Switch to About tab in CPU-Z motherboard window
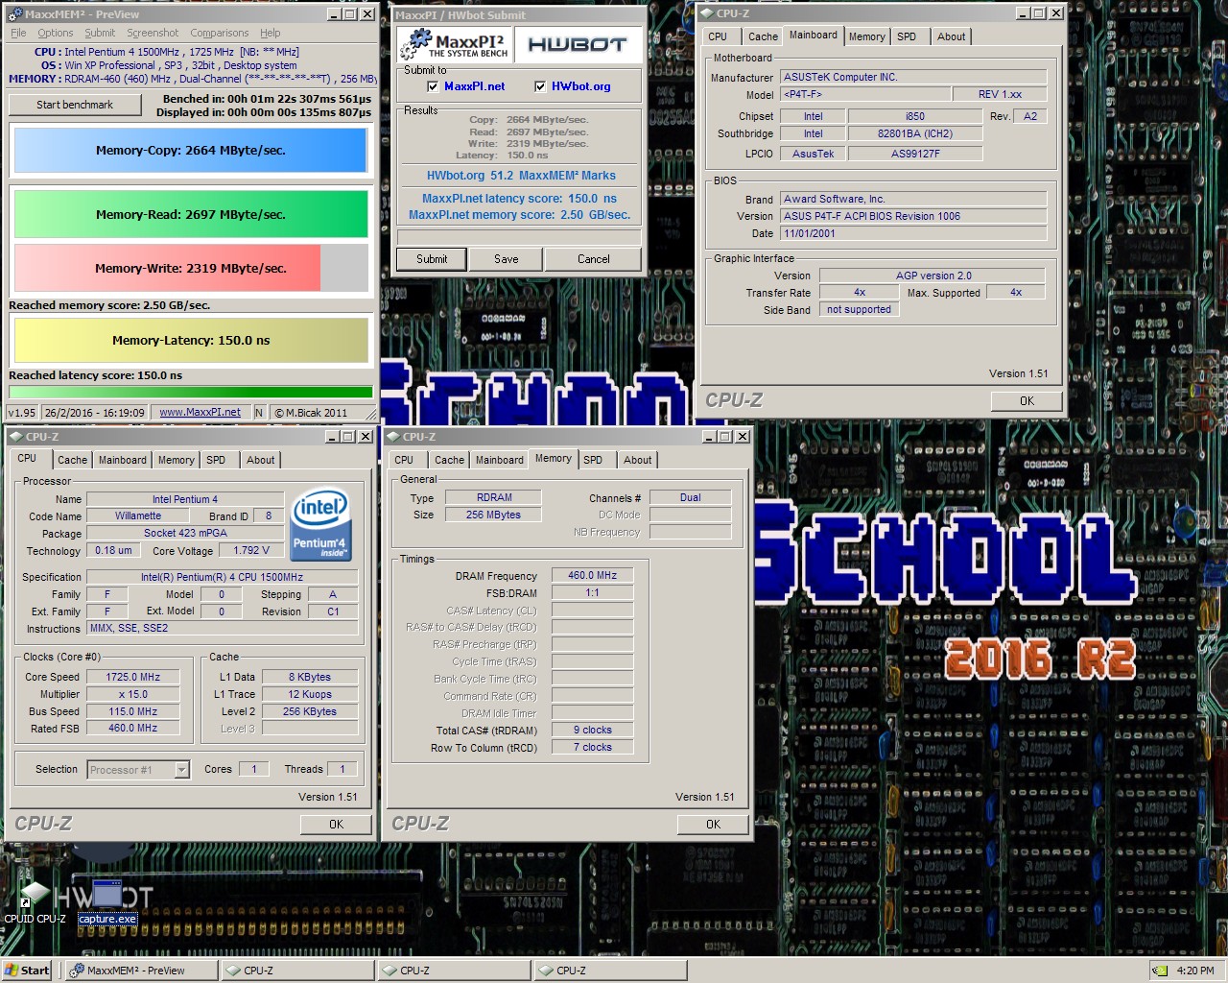The height and width of the screenshot is (983, 1228). [952, 36]
